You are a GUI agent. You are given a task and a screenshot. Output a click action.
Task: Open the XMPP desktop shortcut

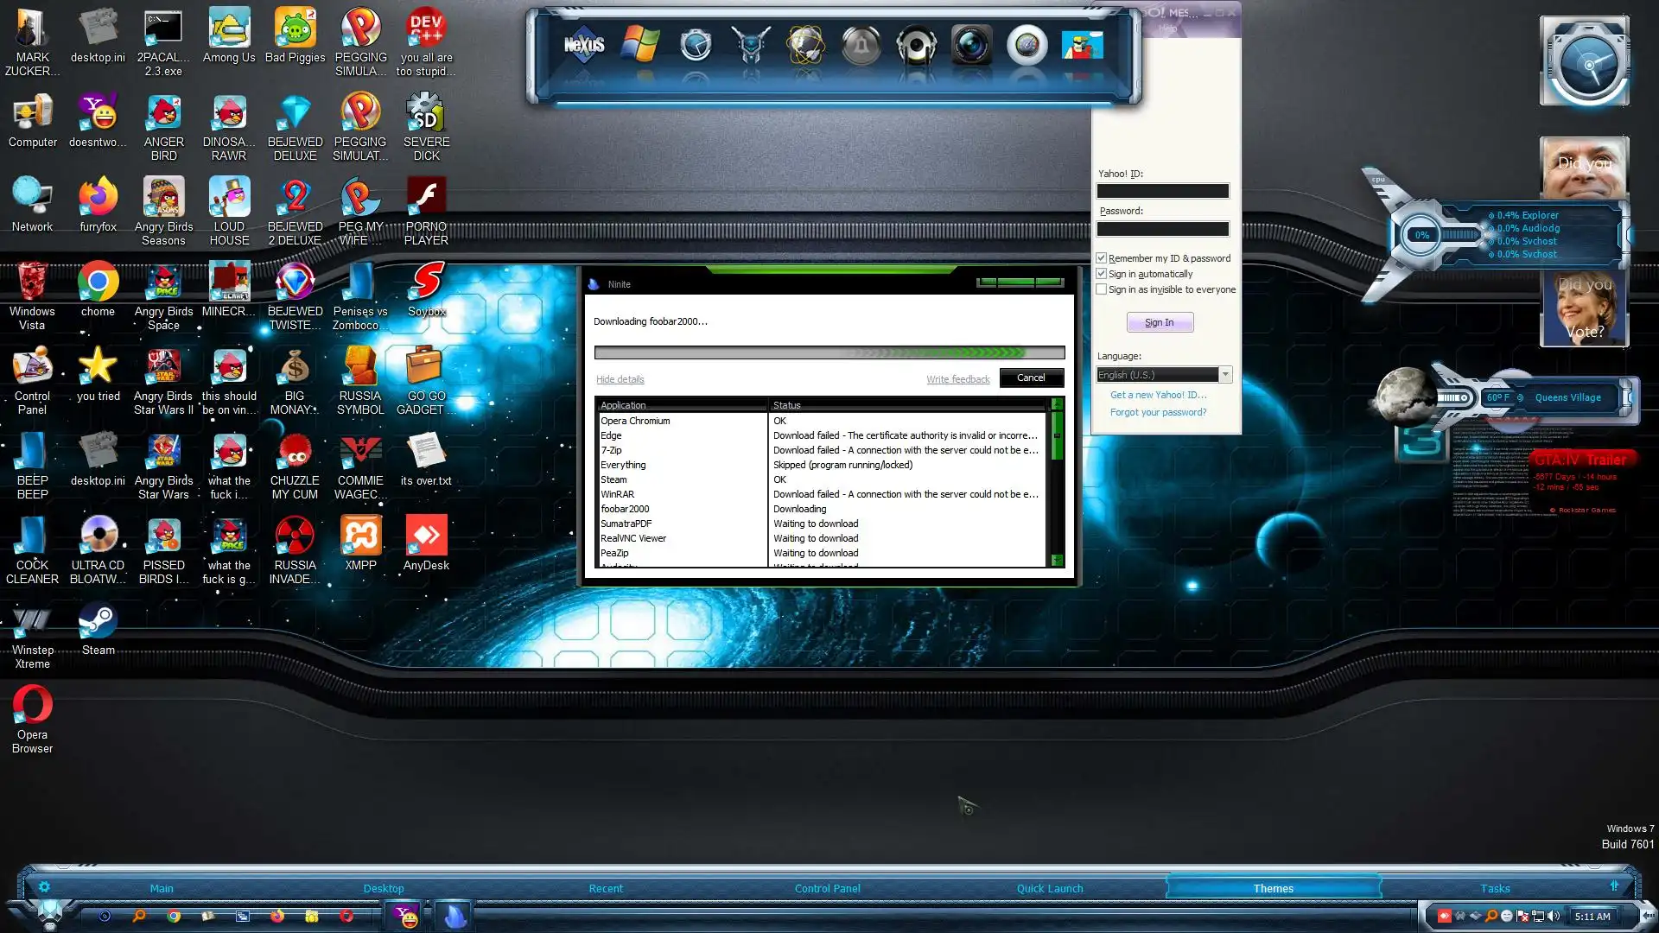360,537
